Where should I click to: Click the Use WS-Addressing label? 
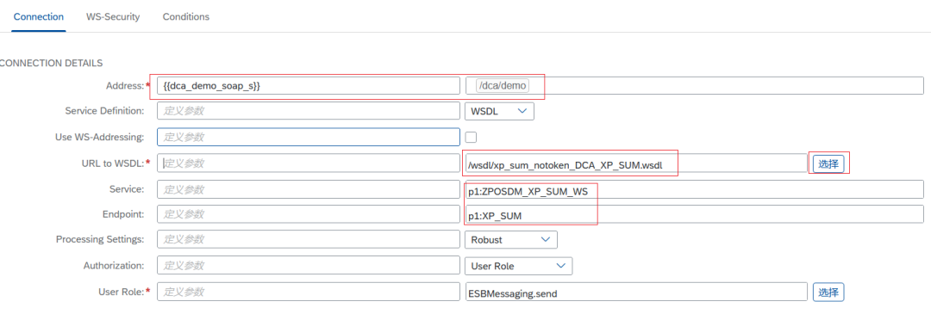pos(99,137)
